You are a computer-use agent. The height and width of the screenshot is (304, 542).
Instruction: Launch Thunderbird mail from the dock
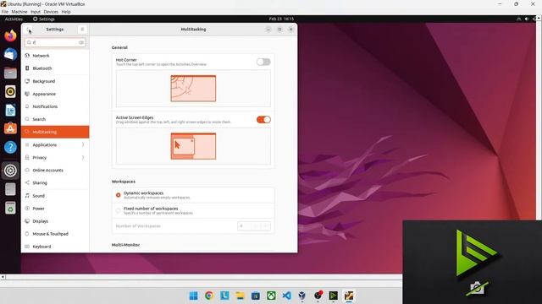pos(10,54)
